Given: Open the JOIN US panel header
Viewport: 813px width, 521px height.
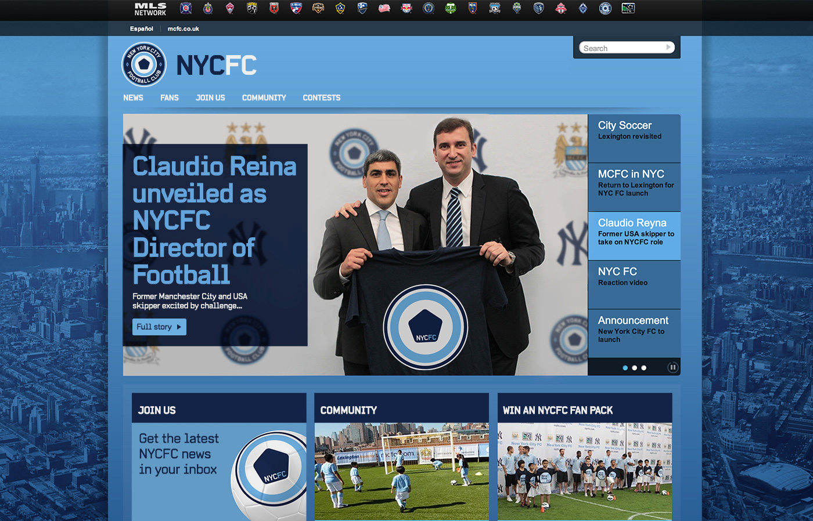Looking at the screenshot, I should click(219, 409).
